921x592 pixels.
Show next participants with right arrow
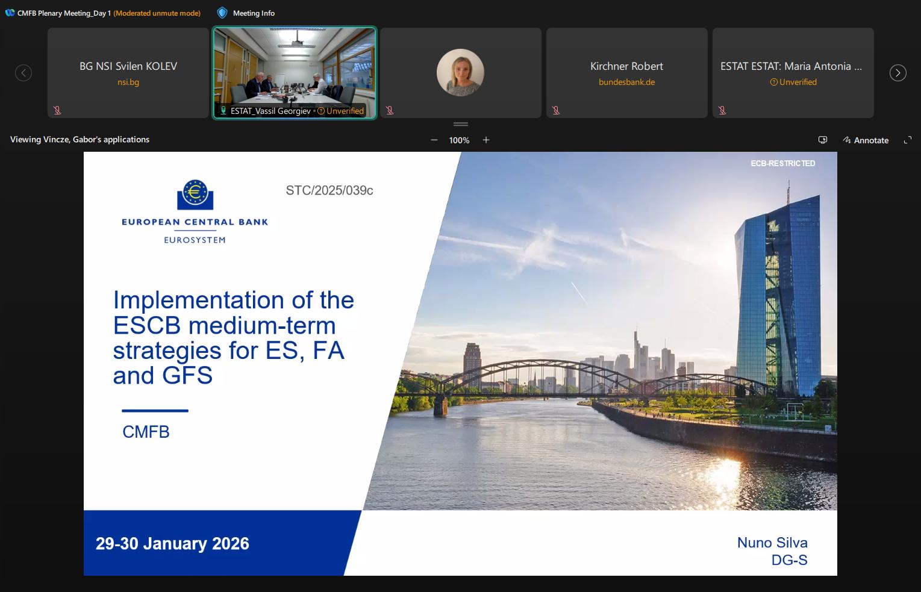[898, 73]
